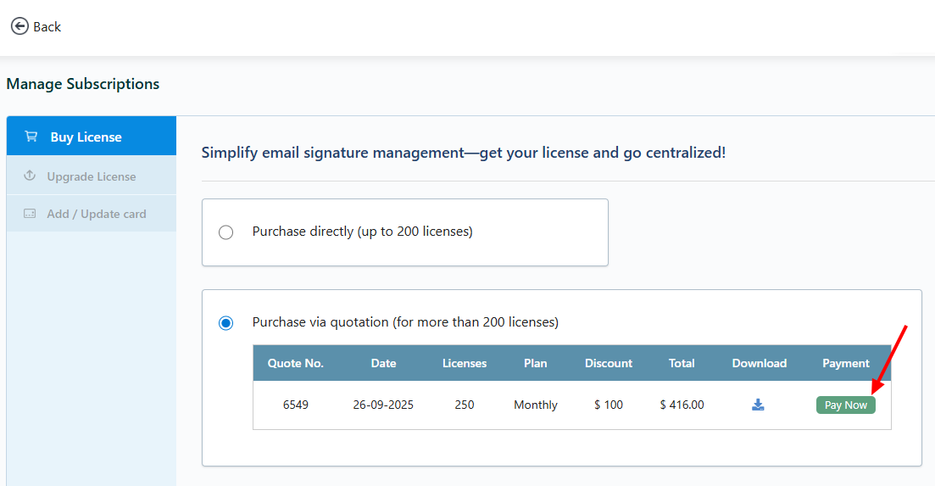Switch to the Upgrade License tab
The height and width of the screenshot is (486, 935).
click(x=92, y=176)
